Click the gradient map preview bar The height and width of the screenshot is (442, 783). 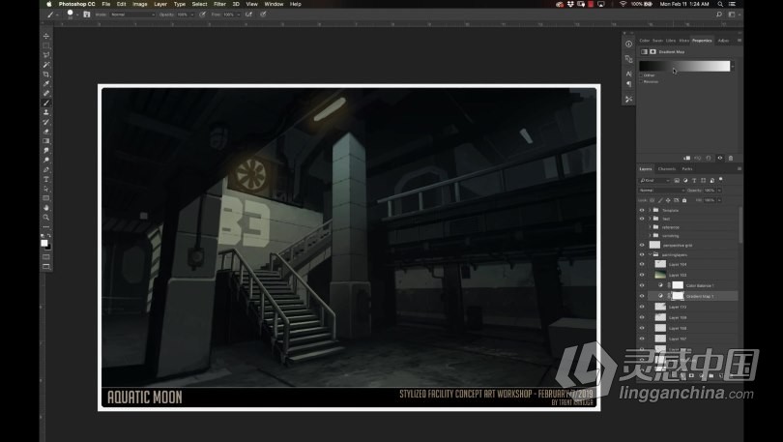(684, 66)
